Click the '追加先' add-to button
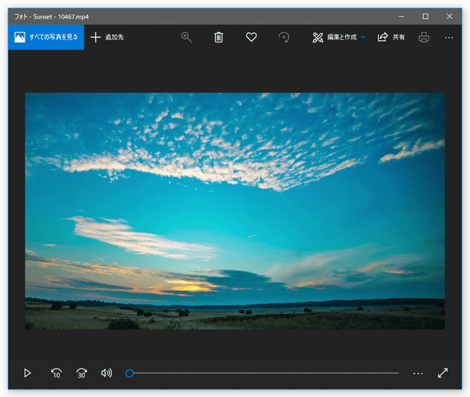The width and height of the screenshot is (470, 397). coord(107,37)
